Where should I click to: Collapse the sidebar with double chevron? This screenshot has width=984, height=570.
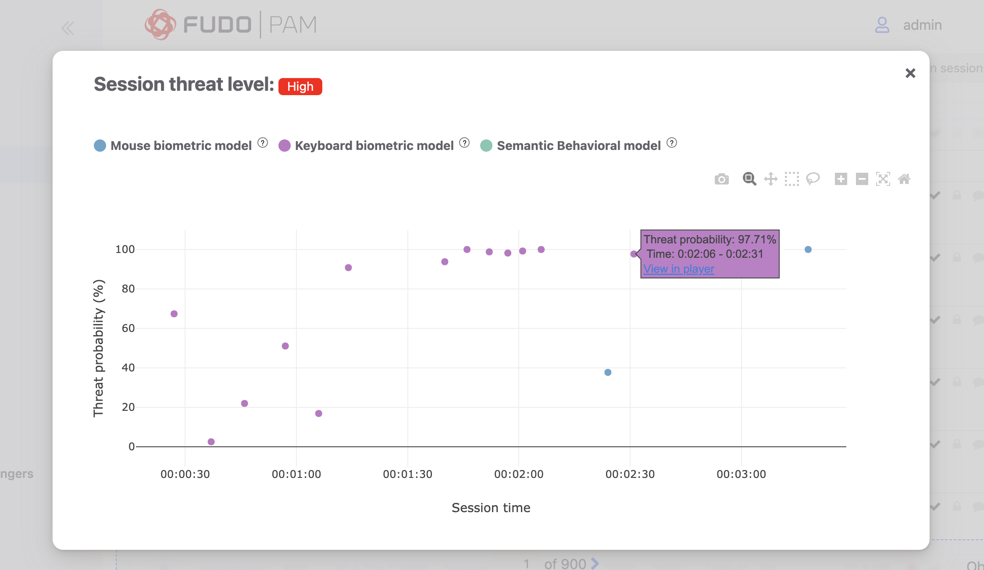tap(68, 28)
